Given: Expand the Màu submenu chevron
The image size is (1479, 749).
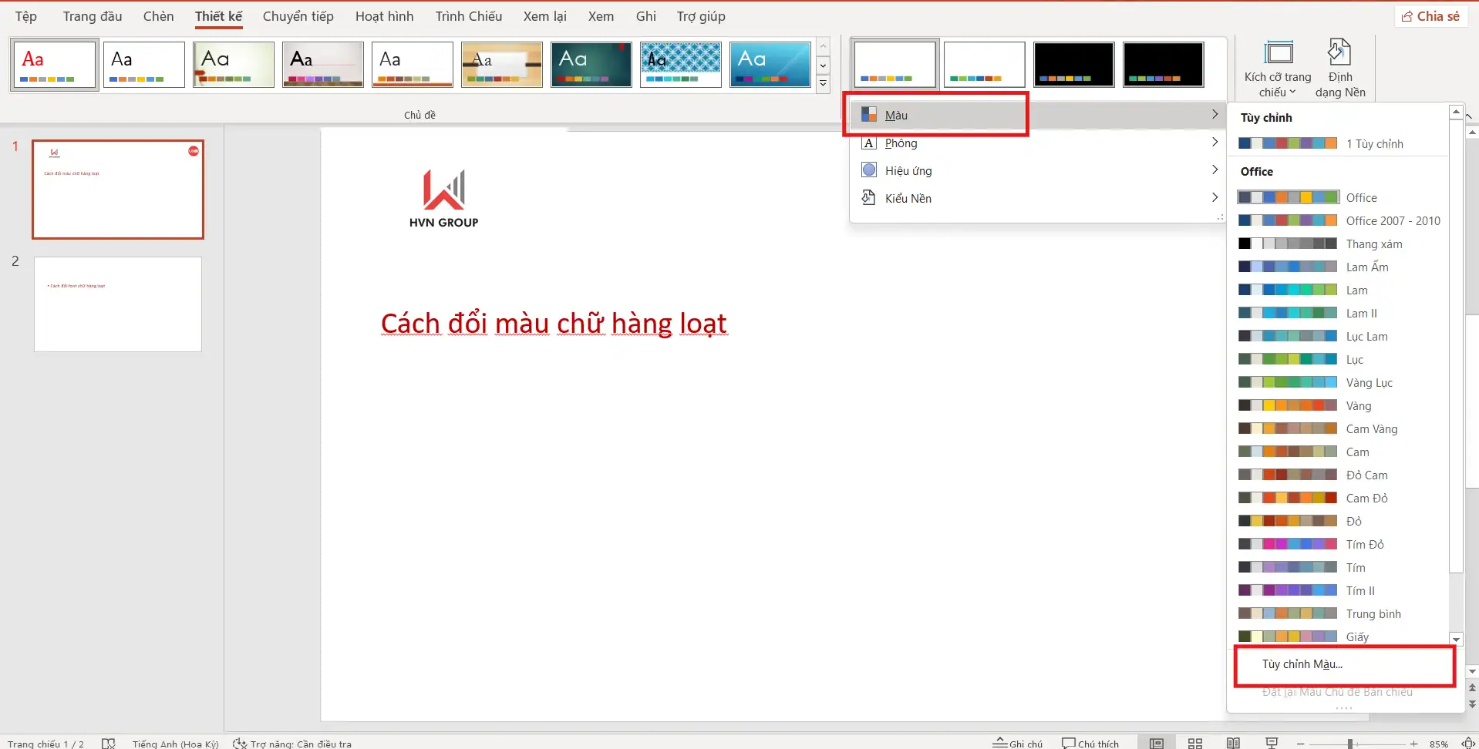Looking at the screenshot, I should point(1215,114).
